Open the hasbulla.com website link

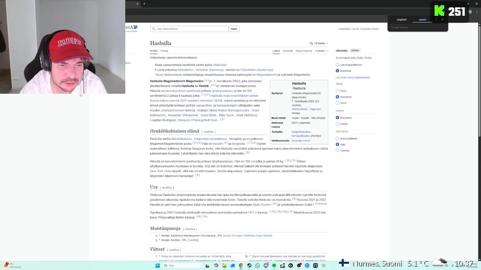tap(301, 141)
